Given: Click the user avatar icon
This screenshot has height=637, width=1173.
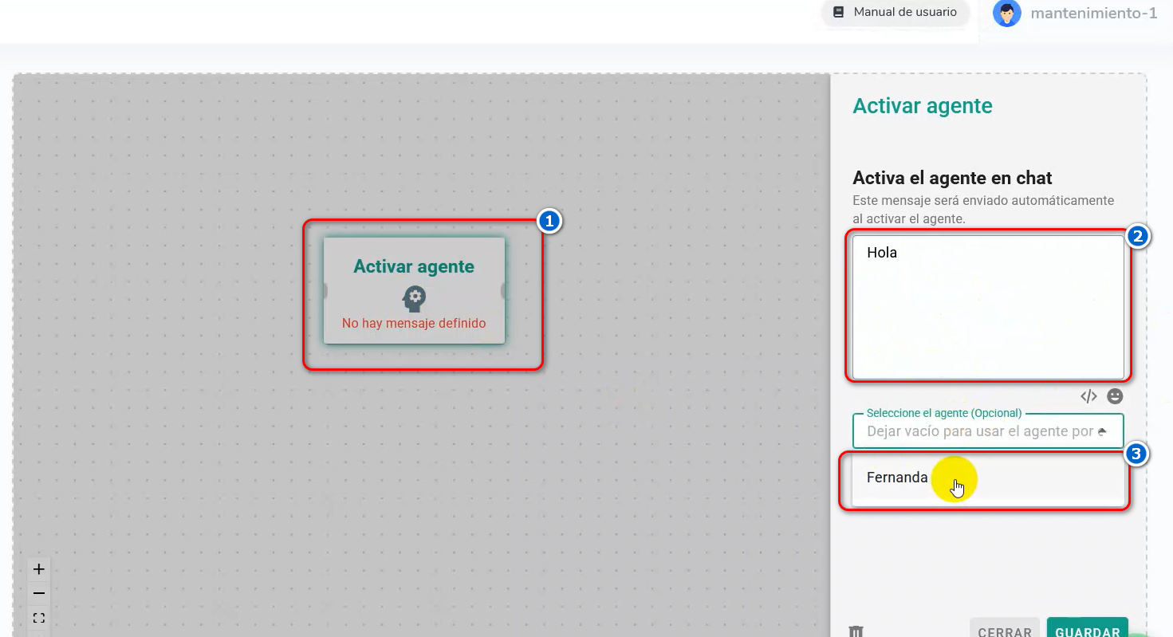Looking at the screenshot, I should click(1006, 13).
